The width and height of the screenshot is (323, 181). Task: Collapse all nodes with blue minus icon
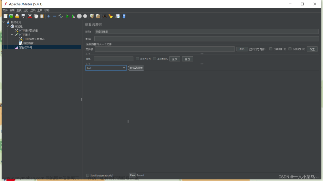point(55,16)
